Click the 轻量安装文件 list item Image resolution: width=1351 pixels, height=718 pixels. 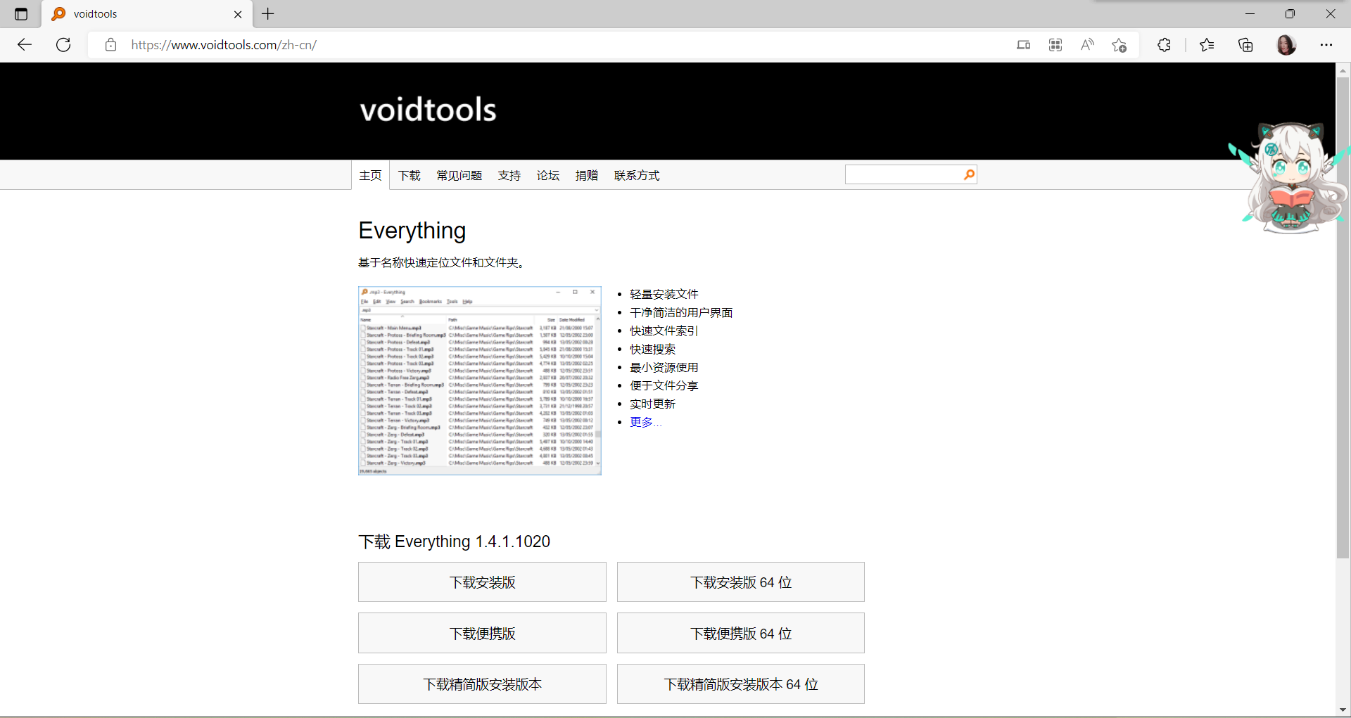pos(664,294)
